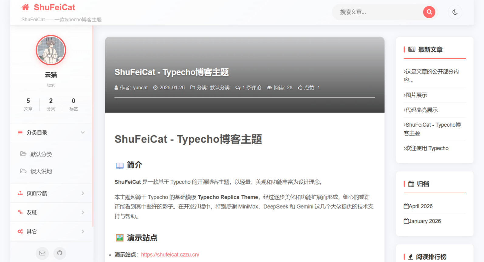
Task: Click the eye icon beside 阅读: 28
Action: coord(269,88)
